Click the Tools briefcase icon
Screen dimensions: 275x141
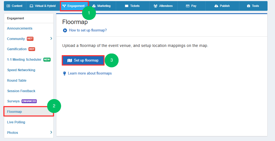[x=248, y=6]
